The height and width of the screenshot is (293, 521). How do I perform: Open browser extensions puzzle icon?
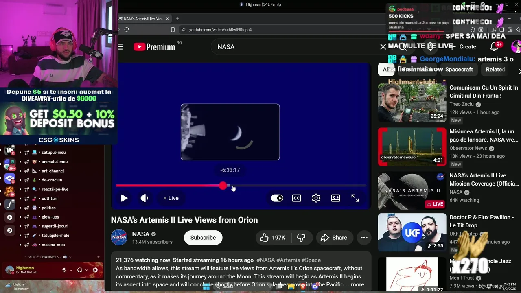click(473, 30)
